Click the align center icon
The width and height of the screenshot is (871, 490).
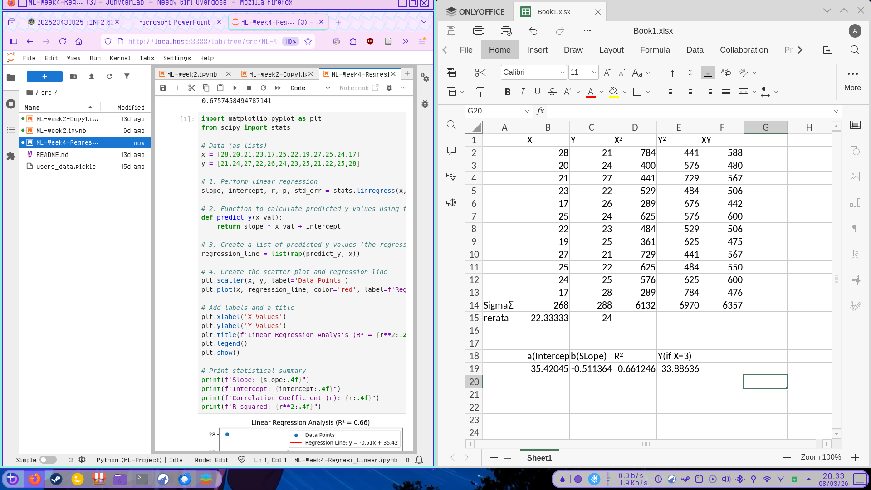690,92
